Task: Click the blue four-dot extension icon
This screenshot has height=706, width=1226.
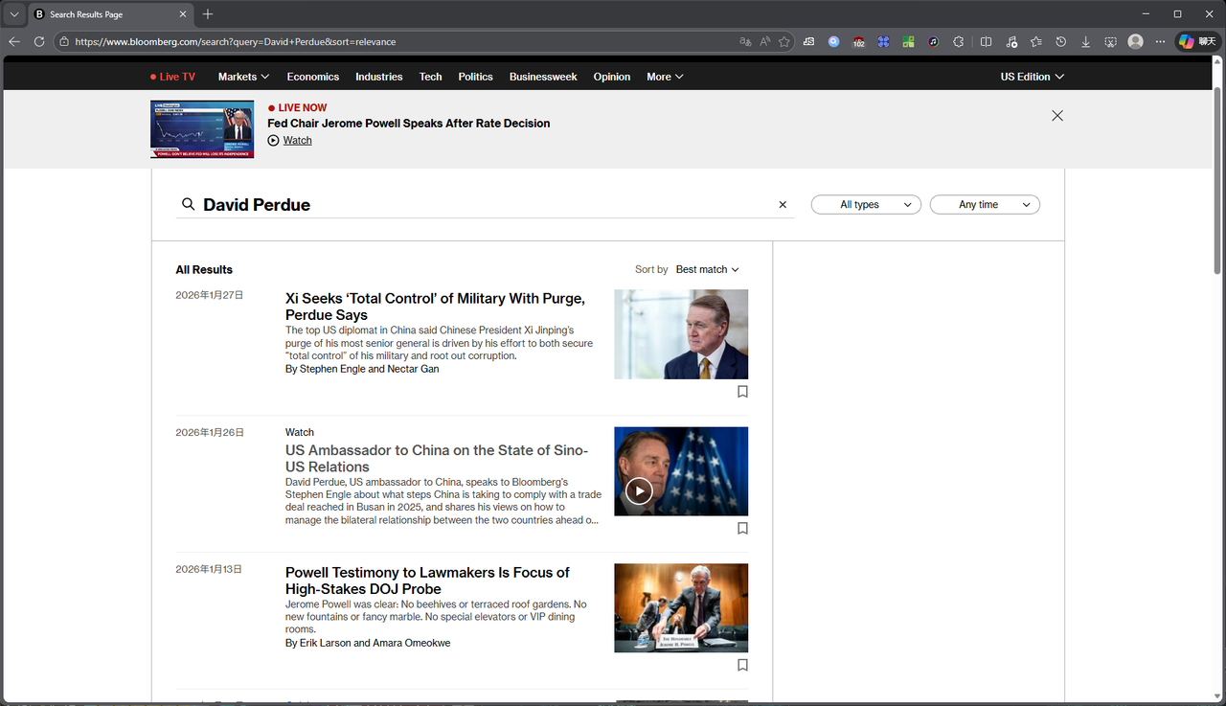Action: (883, 41)
